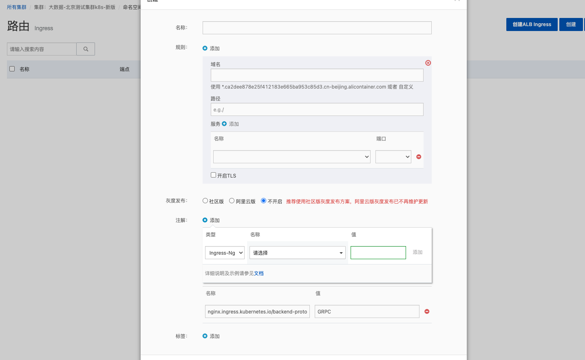
Task: Click the greyed 添加 button beside annotation value
Action: click(417, 252)
